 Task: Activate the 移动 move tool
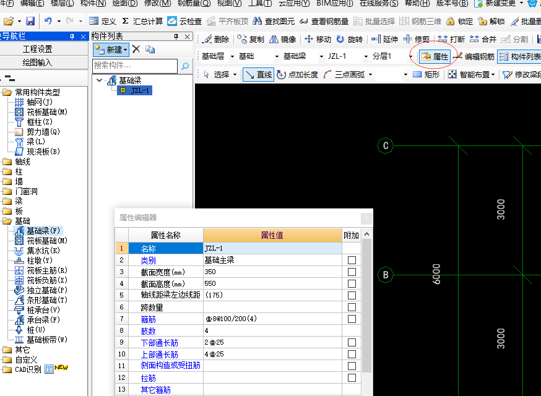coord(318,40)
